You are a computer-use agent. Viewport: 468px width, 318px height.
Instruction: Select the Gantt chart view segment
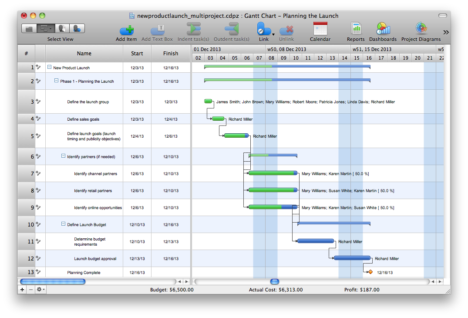pyautogui.click(x=45, y=29)
